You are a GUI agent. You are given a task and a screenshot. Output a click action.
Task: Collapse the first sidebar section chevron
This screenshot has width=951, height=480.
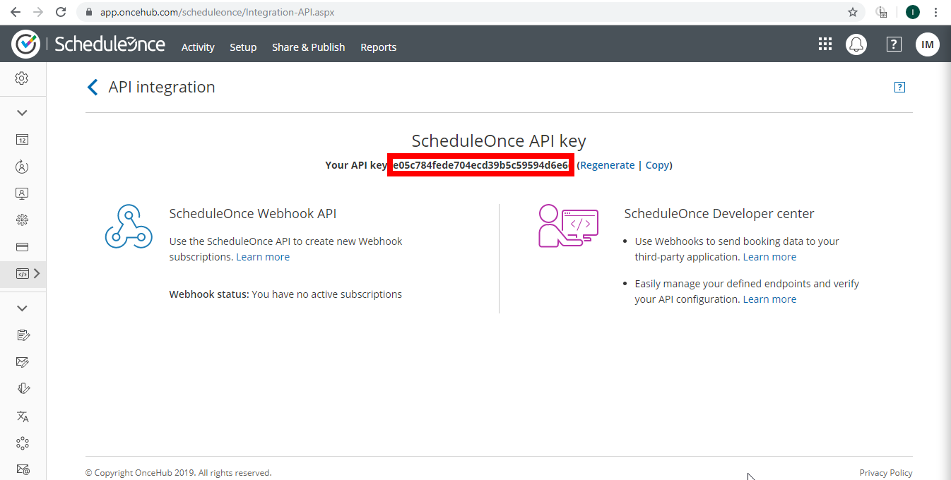click(22, 113)
